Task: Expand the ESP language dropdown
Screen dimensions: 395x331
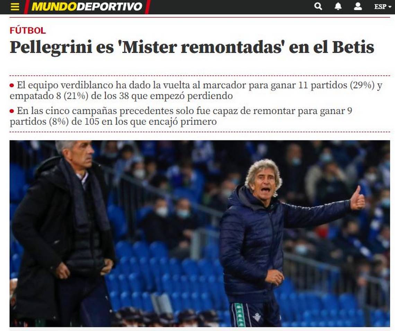Action: pos(383,7)
